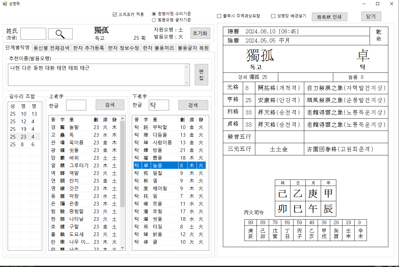
Task: Select 上名字 row 얼 그루터기
Action: pos(84,165)
